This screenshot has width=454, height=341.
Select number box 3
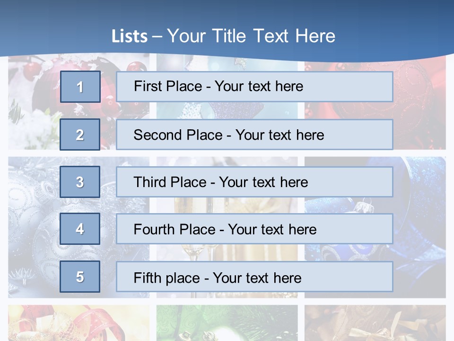(80, 182)
